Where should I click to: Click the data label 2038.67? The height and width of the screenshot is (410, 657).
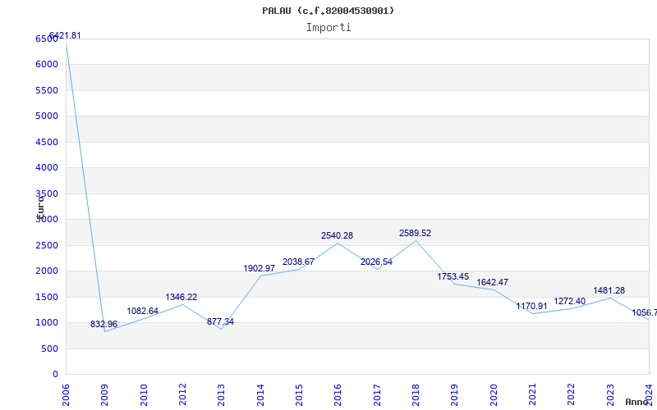(x=298, y=262)
